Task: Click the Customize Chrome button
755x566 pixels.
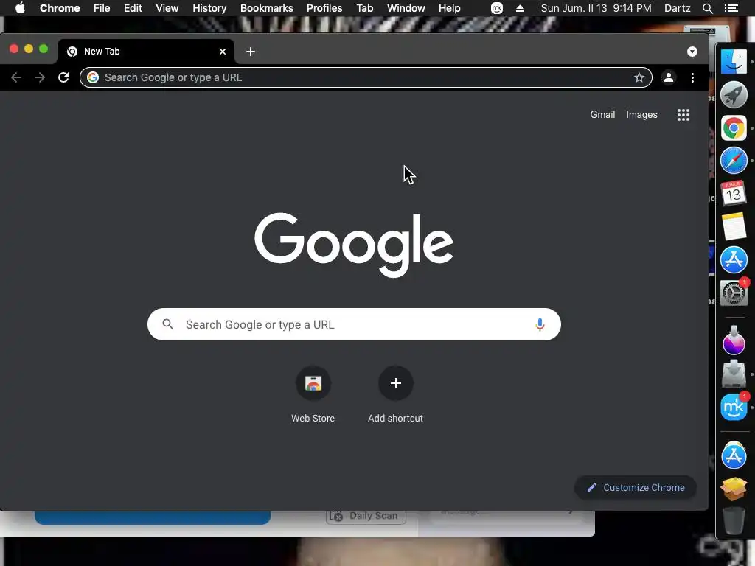Action: (x=636, y=488)
